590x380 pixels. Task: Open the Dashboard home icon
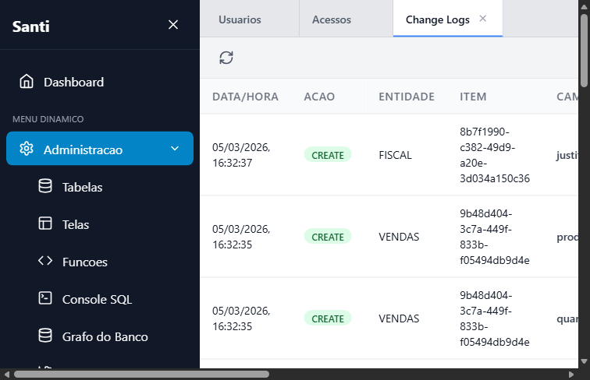tap(27, 82)
